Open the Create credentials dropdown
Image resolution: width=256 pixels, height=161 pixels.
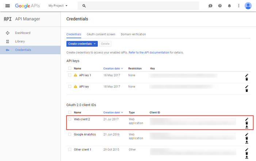click(82, 44)
